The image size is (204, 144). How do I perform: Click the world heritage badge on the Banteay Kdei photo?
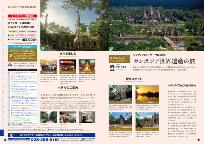click(x=110, y=114)
